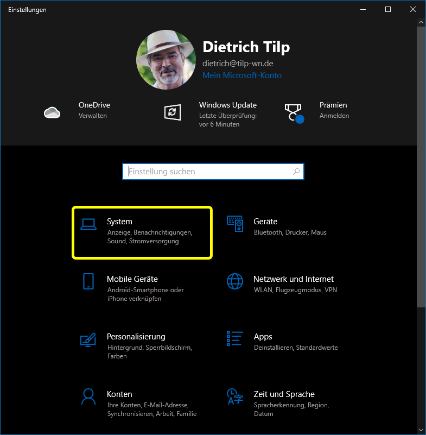This screenshot has width=426, height=435.
Task: Click the Mobile Geräte phone icon
Action: click(x=88, y=281)
